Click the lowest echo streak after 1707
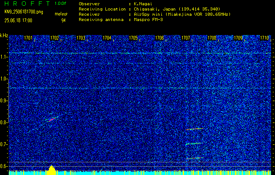 tap(195, 158)
